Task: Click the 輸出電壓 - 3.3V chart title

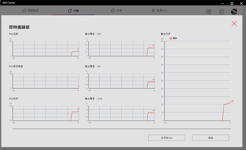Action: 94,99
